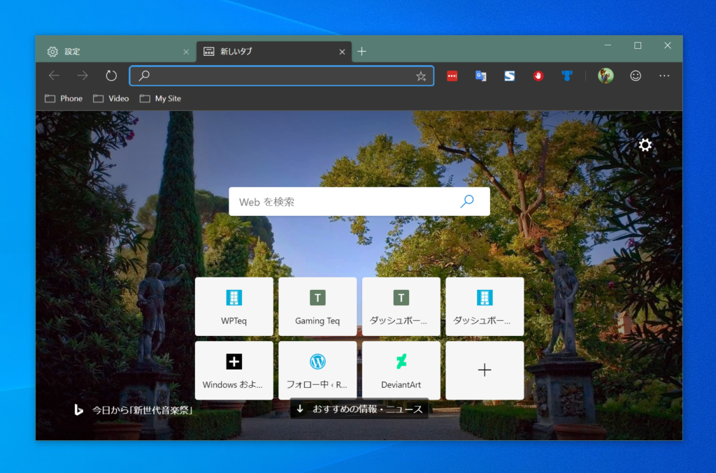The height and width of the screenshot is (473, 716).
Task: Open the WPTeq site tile
Action: pos(234,306)
